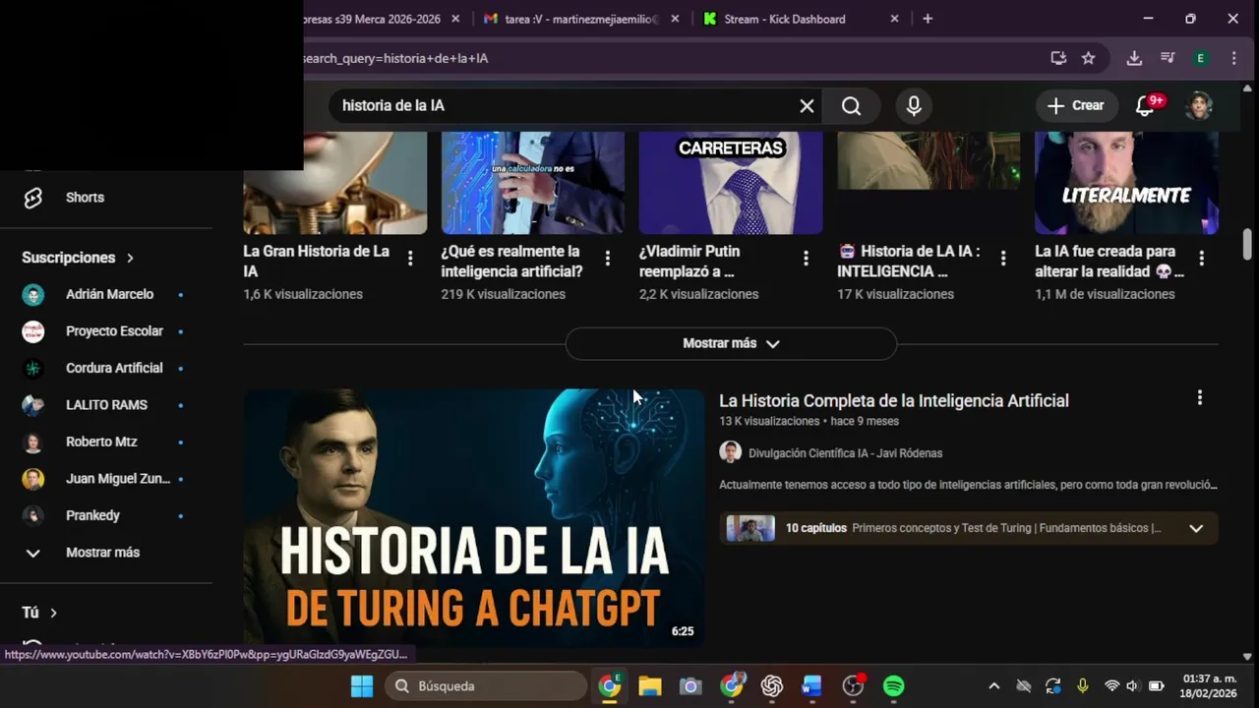Open the Suscripciones section chevron
1259x708 pixels.
(130, 258)
